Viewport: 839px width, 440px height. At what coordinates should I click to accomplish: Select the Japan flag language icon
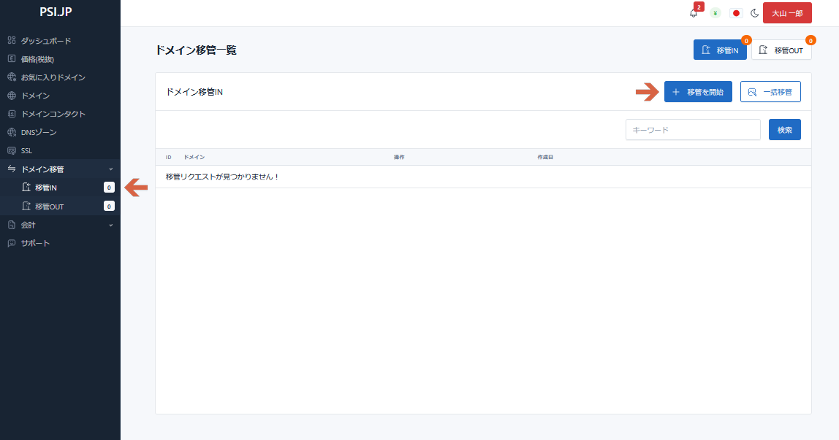click(x=736, y=13)
